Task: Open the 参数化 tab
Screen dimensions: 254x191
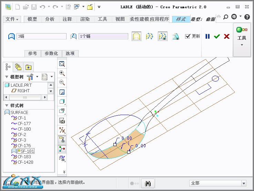Action: pos(52,54)
